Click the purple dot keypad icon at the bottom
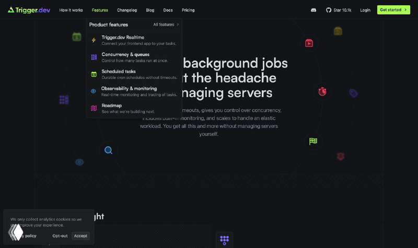The height and width of the screenshot is (248, 418). [225, 240]
